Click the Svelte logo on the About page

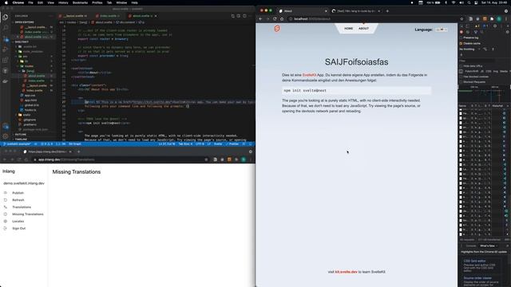(x=277, y=29)
